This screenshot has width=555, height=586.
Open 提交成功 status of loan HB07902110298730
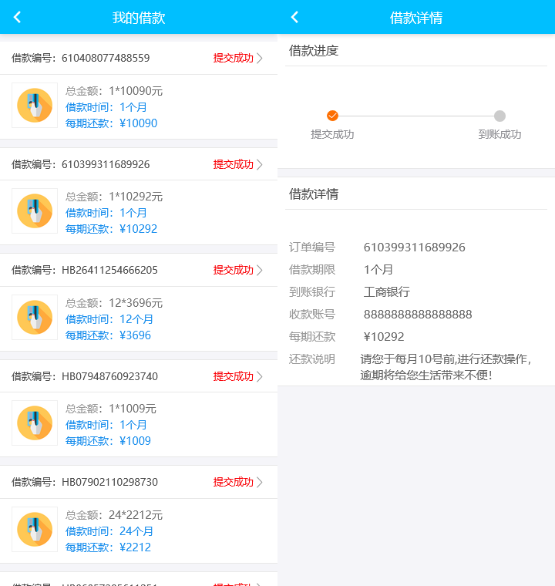pos(234,482)
